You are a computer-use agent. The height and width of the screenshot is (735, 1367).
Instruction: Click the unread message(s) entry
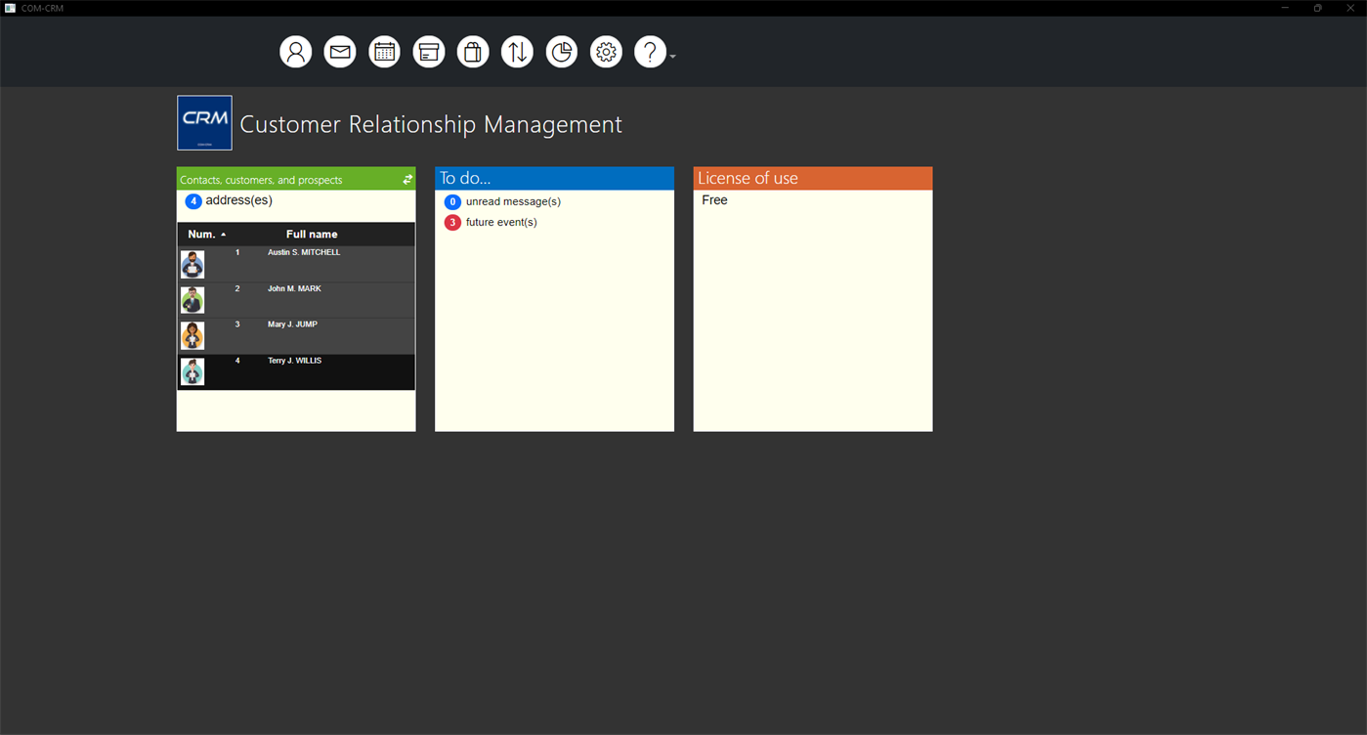[513, 201]
